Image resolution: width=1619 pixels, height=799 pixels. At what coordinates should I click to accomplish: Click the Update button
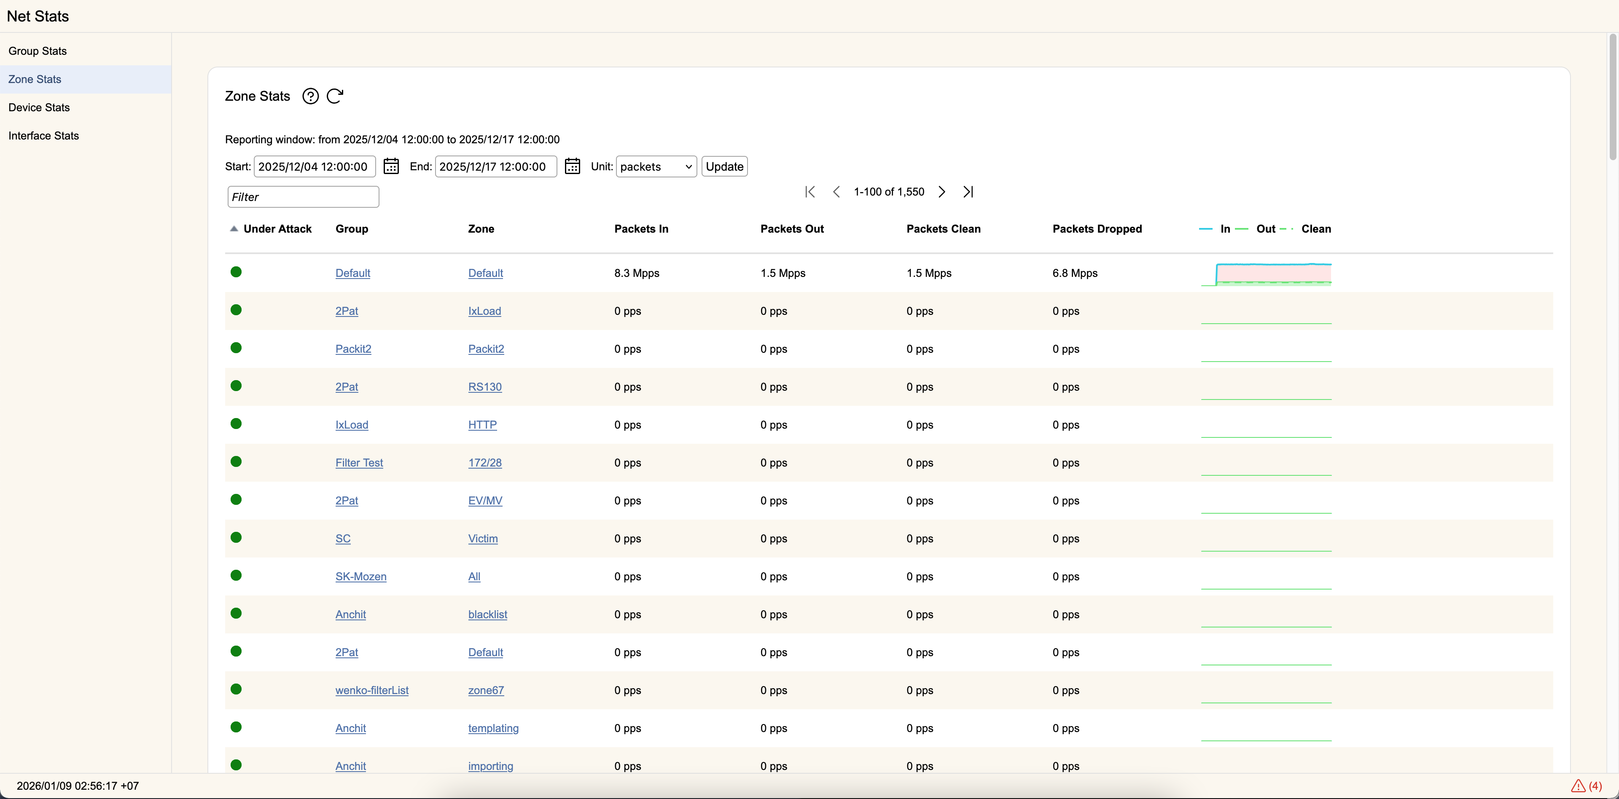click(724, 166)
